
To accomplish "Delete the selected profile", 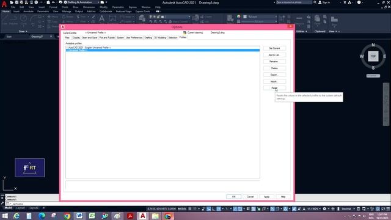I will pos(274,68).
